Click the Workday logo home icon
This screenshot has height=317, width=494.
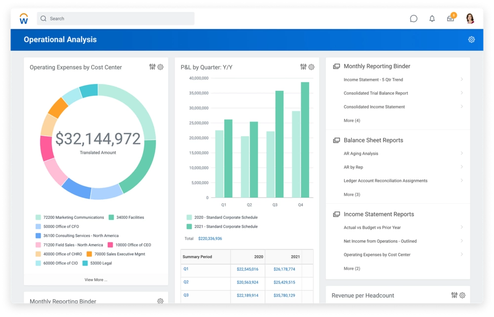(24, 19)
